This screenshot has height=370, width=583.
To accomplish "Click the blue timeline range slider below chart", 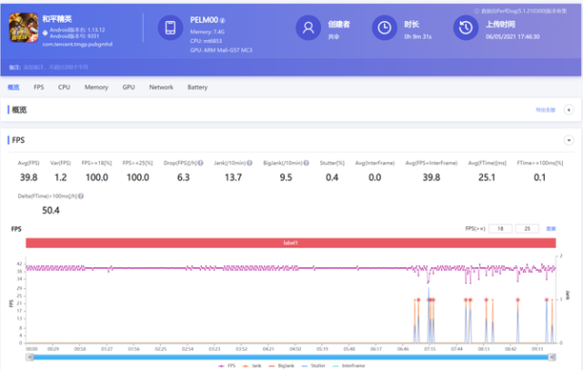I will (x=291, y=356).
